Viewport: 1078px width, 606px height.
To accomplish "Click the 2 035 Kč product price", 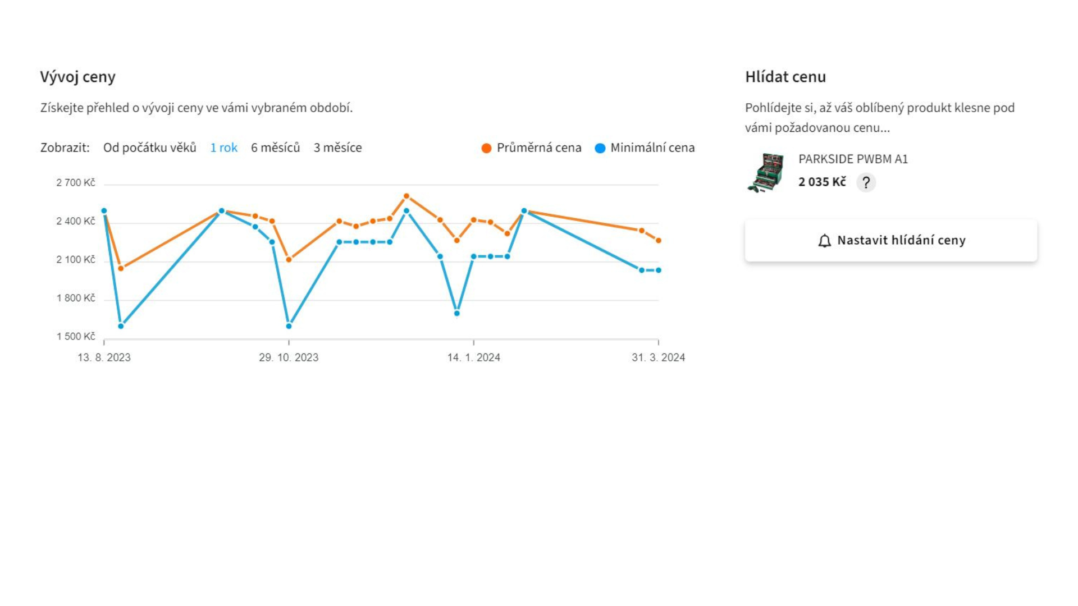I will pyautogui.click(x=821, y=182).
